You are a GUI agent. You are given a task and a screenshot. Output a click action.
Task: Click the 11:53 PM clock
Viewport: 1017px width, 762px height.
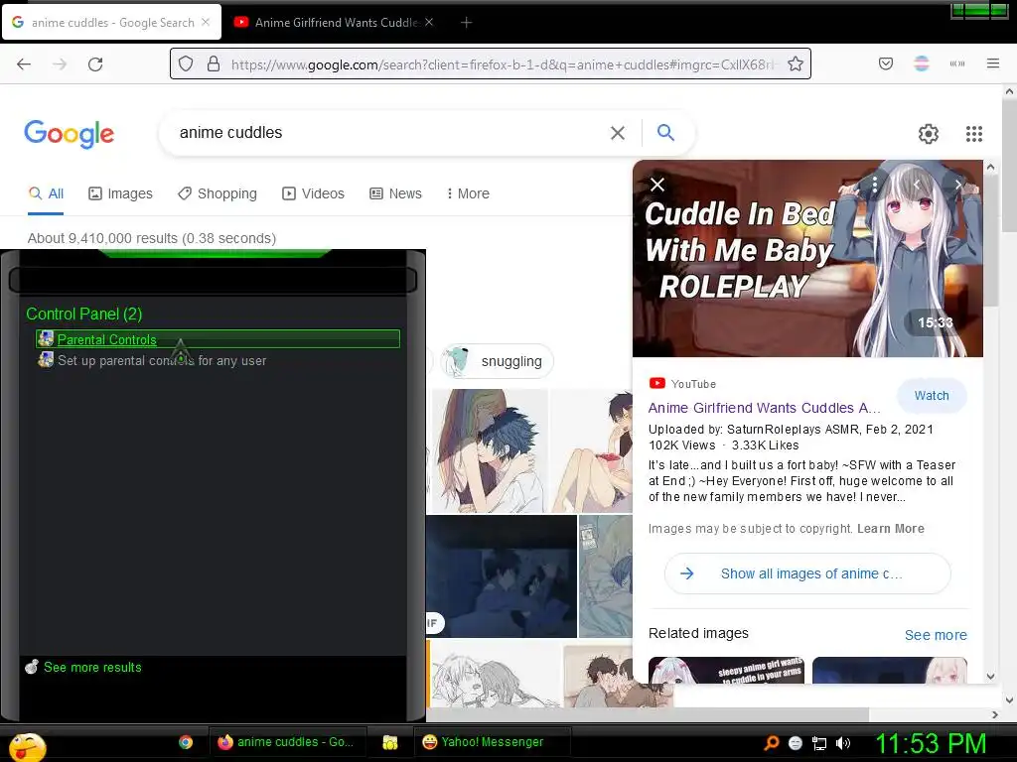point(931,743)
